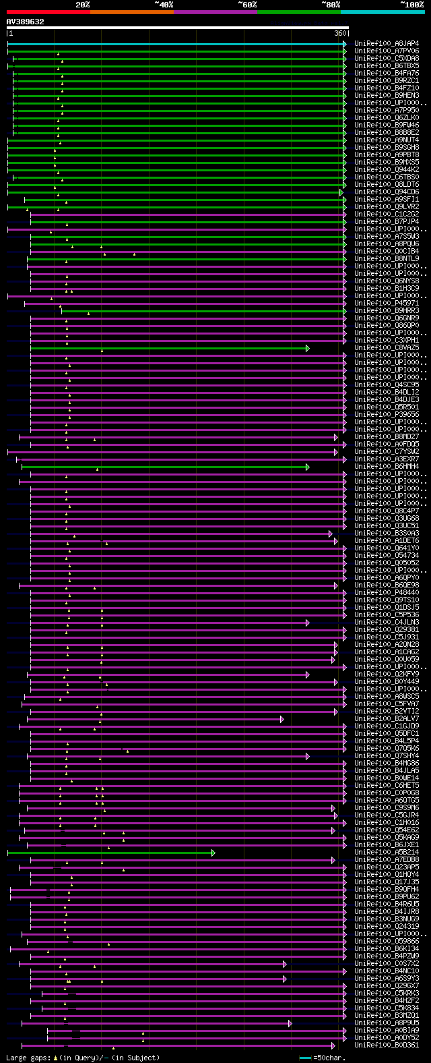This screenshot has width=431, height=1063.
Task: Click the UniRef100_C0S7X2 entry
Action: coord(387,964)
